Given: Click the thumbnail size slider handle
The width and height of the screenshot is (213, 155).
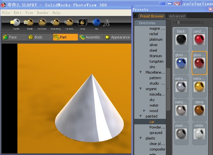Looking at the screenshot, I should pos(178,22).
